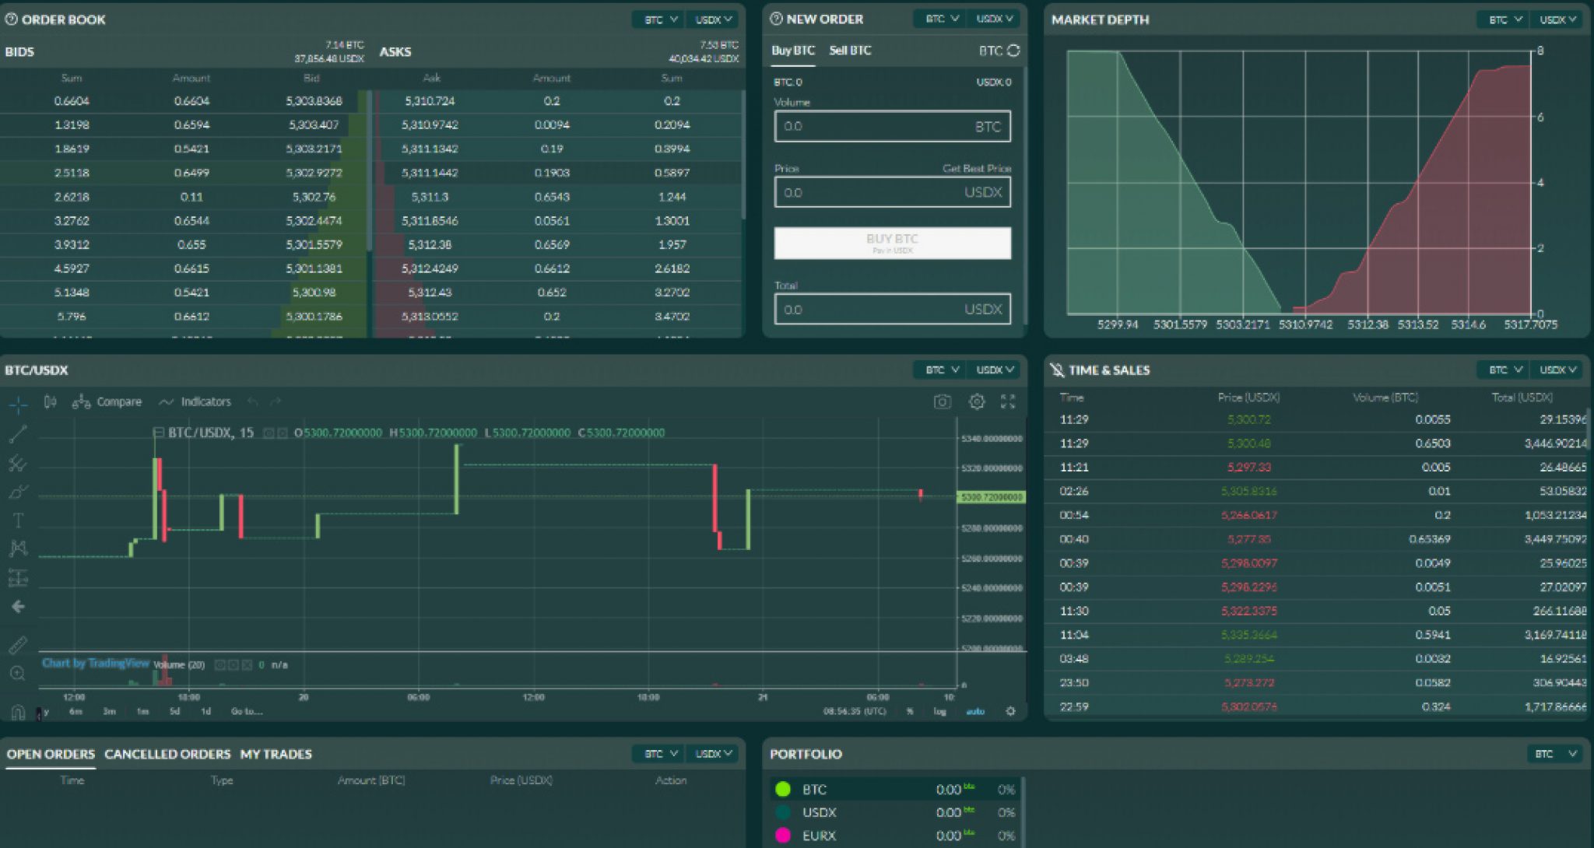Open the BTC dropdown in Order Book header
Viewport: 1594px width, 848px height.
[x=658, y=19]
